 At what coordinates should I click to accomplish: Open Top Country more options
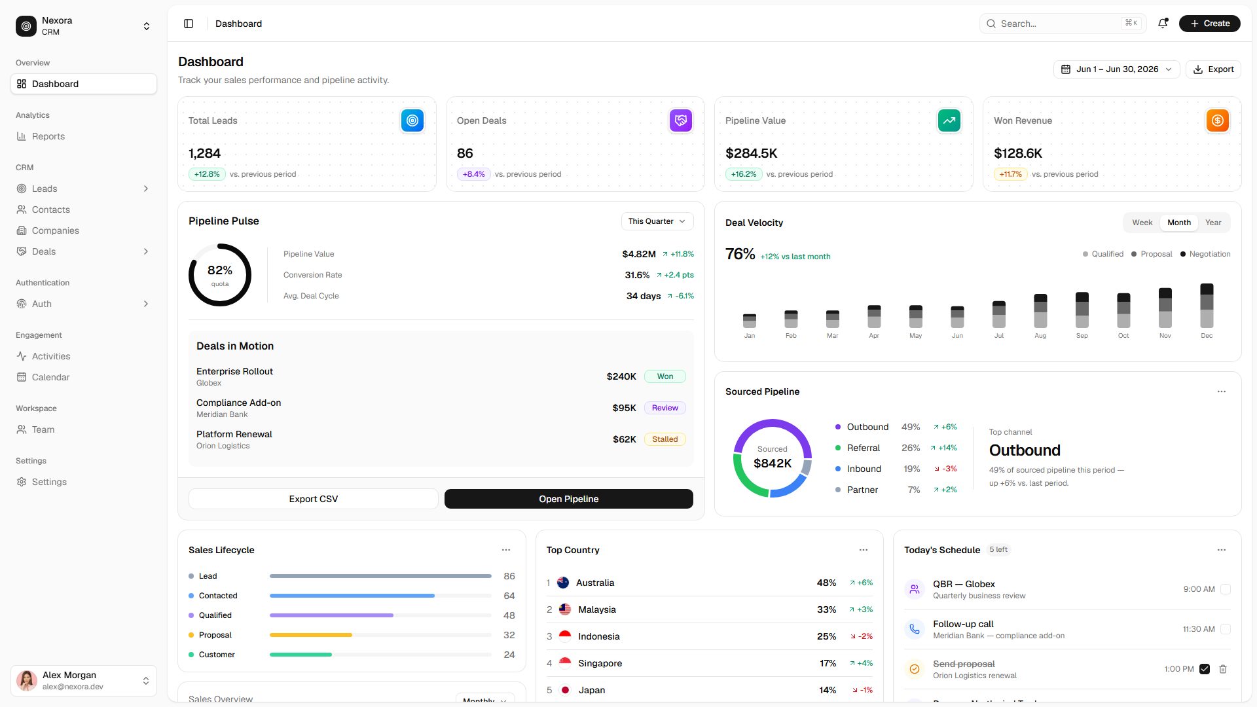point(864,550)
